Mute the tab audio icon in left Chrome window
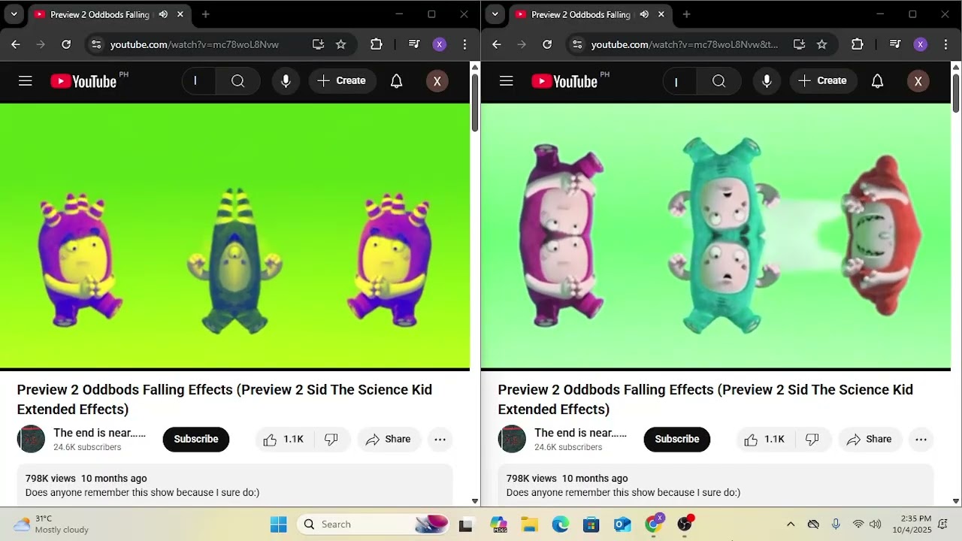962x541 pixels. 163,14
